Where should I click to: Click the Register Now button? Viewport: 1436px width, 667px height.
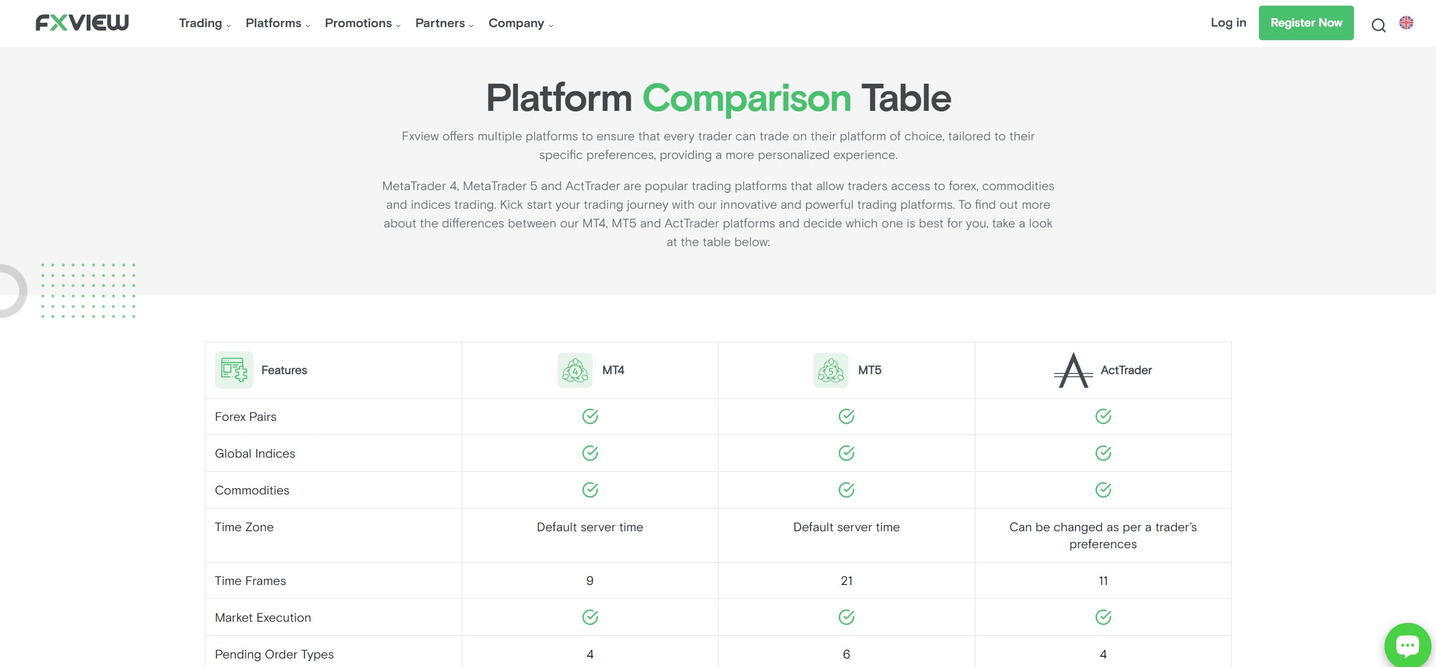(1306, 23)
